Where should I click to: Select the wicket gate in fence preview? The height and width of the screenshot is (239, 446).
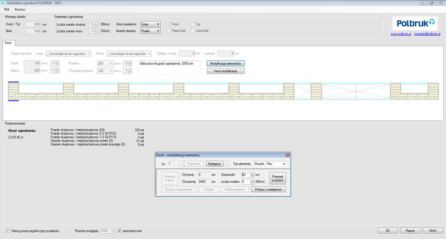[x=302, y=91]
